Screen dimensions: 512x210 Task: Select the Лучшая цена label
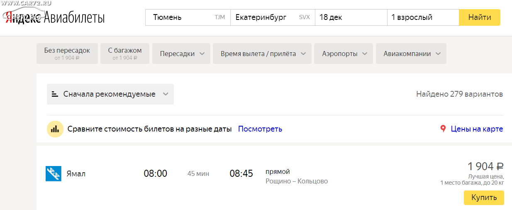coord(486,176)
